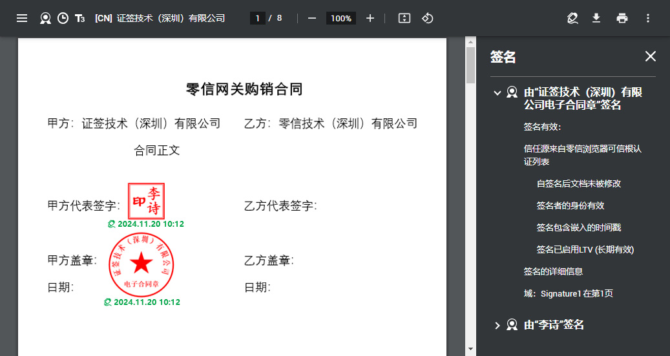Click the document vertical scrollbar thumb

click(x=470, y=65)
